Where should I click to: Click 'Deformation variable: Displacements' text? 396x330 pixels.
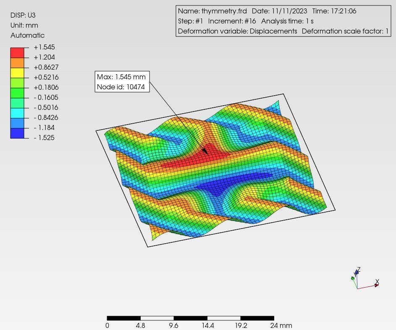click(237, 31)
